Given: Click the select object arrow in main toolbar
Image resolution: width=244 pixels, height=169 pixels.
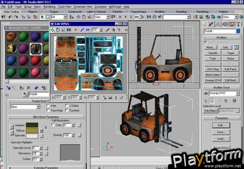Looking at the screenshot, I should coord(43,17).
